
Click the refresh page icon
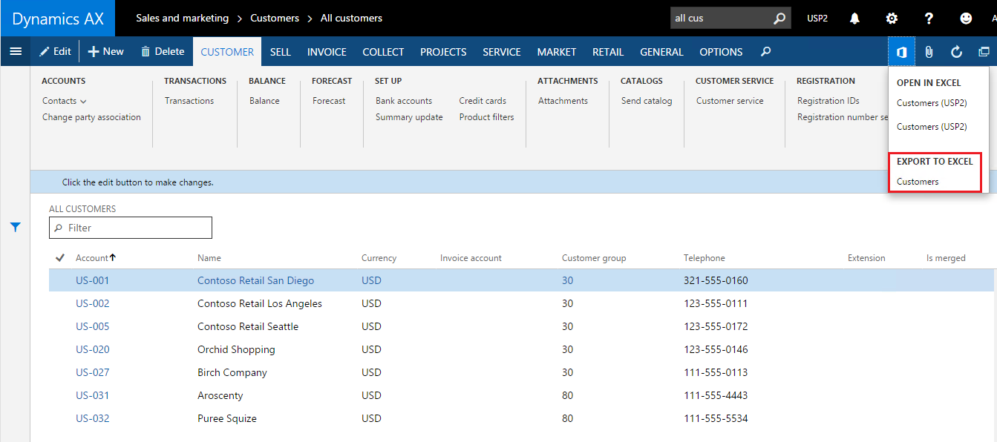pos(956,51)
